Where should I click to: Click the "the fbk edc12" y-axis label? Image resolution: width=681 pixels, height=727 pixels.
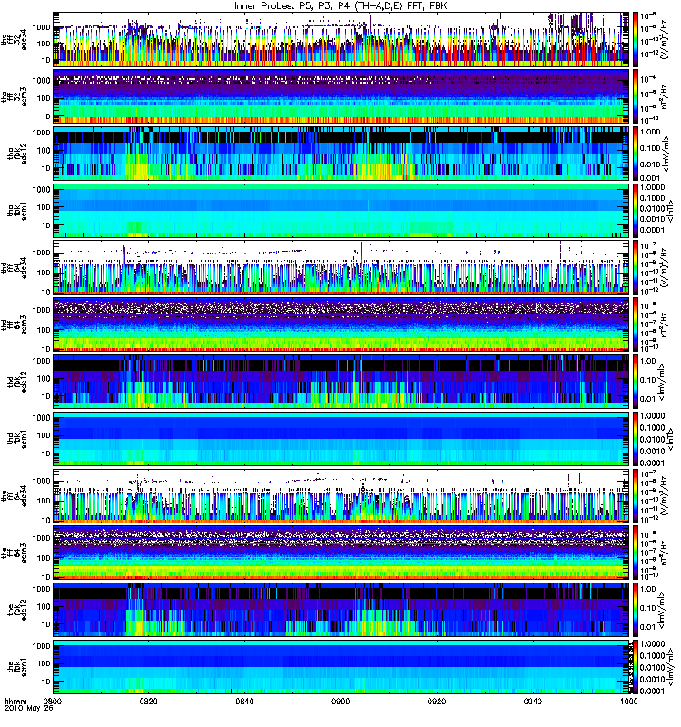17,610
